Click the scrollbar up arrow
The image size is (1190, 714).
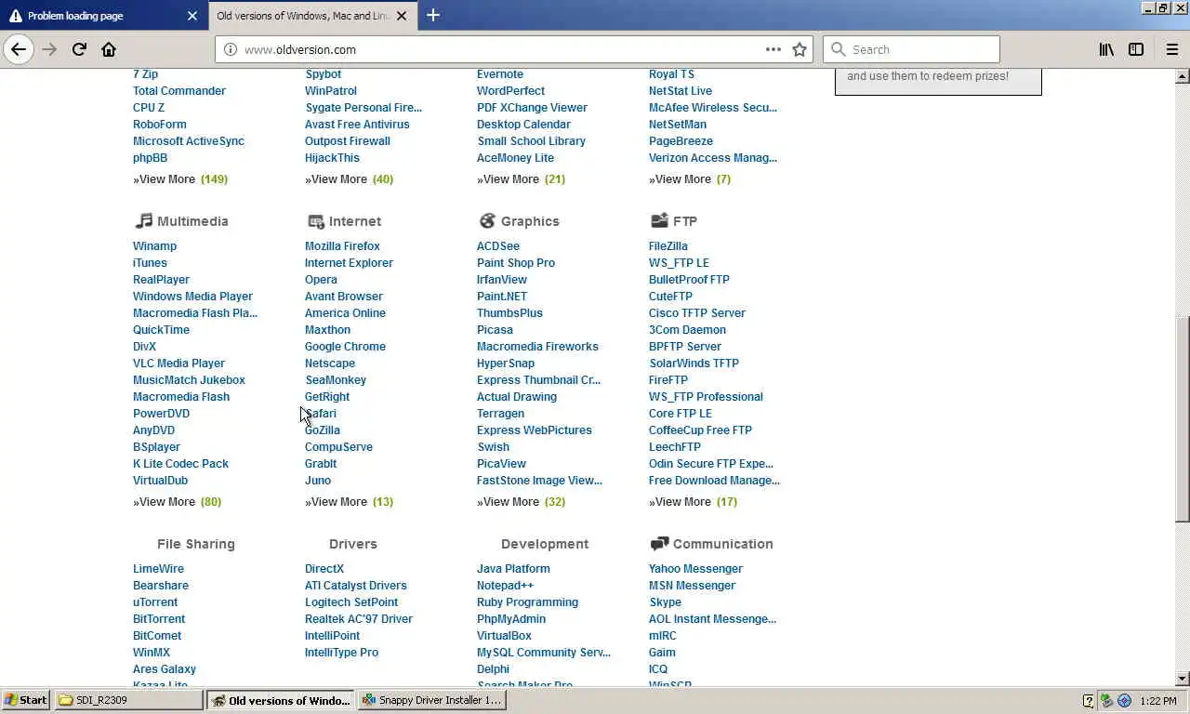tap(1183, 76)
